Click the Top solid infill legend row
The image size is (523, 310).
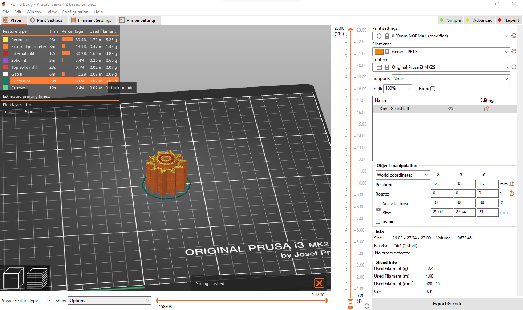coord(60,67)
